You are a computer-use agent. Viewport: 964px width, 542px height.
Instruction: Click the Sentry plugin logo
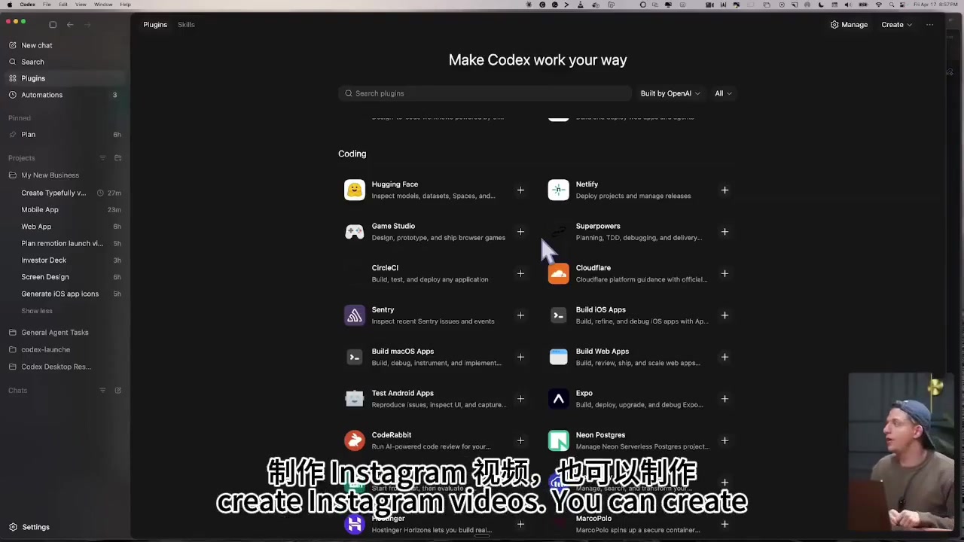point(355,315)
